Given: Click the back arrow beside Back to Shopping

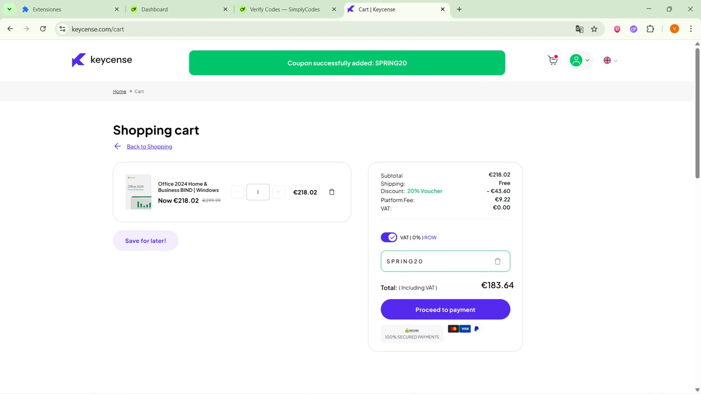Looking at the screenshot, I should (118, 146).
